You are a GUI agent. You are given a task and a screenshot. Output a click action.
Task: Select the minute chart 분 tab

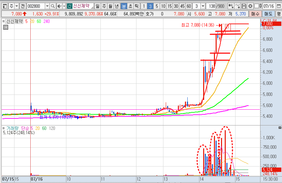click(x=124, y=6)
